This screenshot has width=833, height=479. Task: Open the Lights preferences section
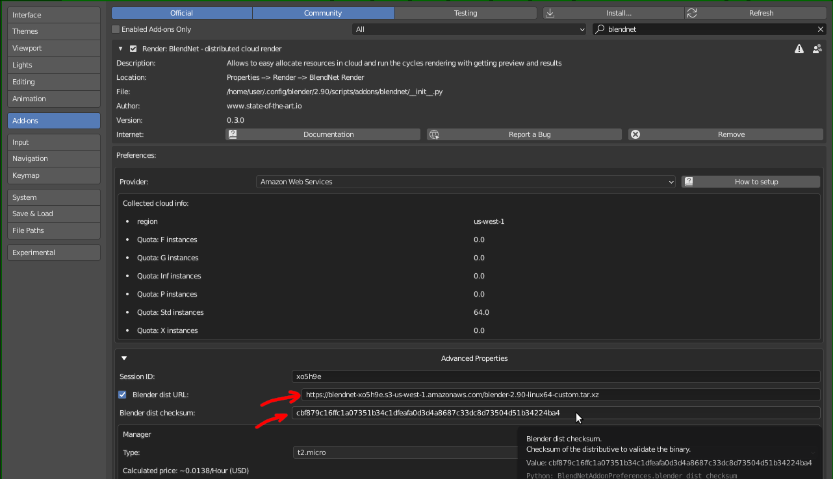coord(54,65)
